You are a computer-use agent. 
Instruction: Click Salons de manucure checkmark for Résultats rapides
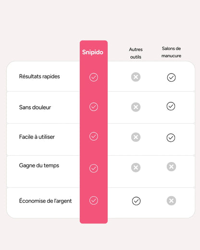(171, 77)
